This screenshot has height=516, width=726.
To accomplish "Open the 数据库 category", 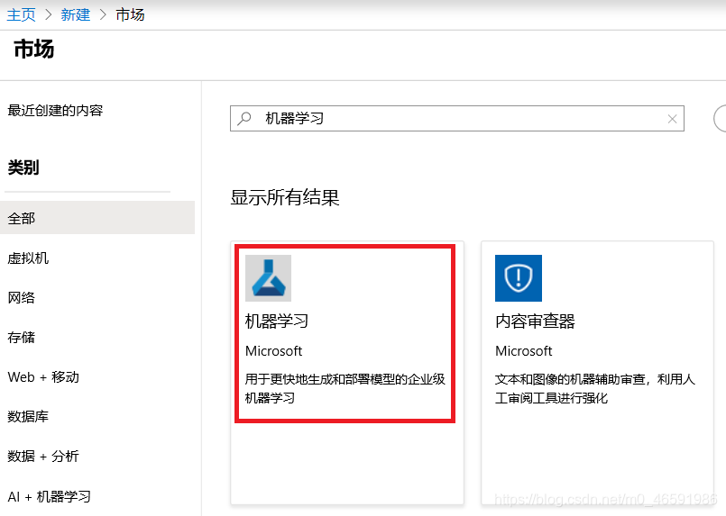I will tap(28, 417).
